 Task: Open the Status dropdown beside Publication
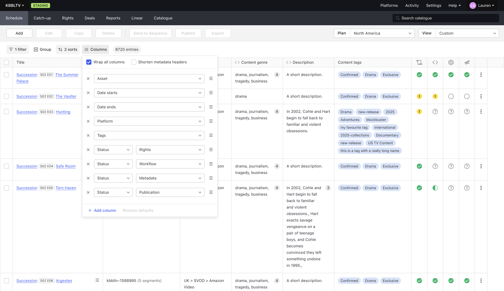point(113,192)
